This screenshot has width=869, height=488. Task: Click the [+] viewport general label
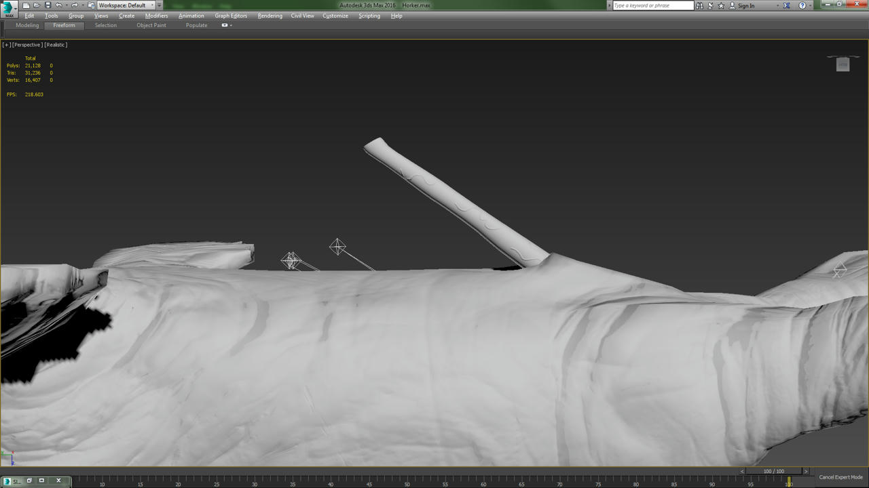(x=6, y=45)
